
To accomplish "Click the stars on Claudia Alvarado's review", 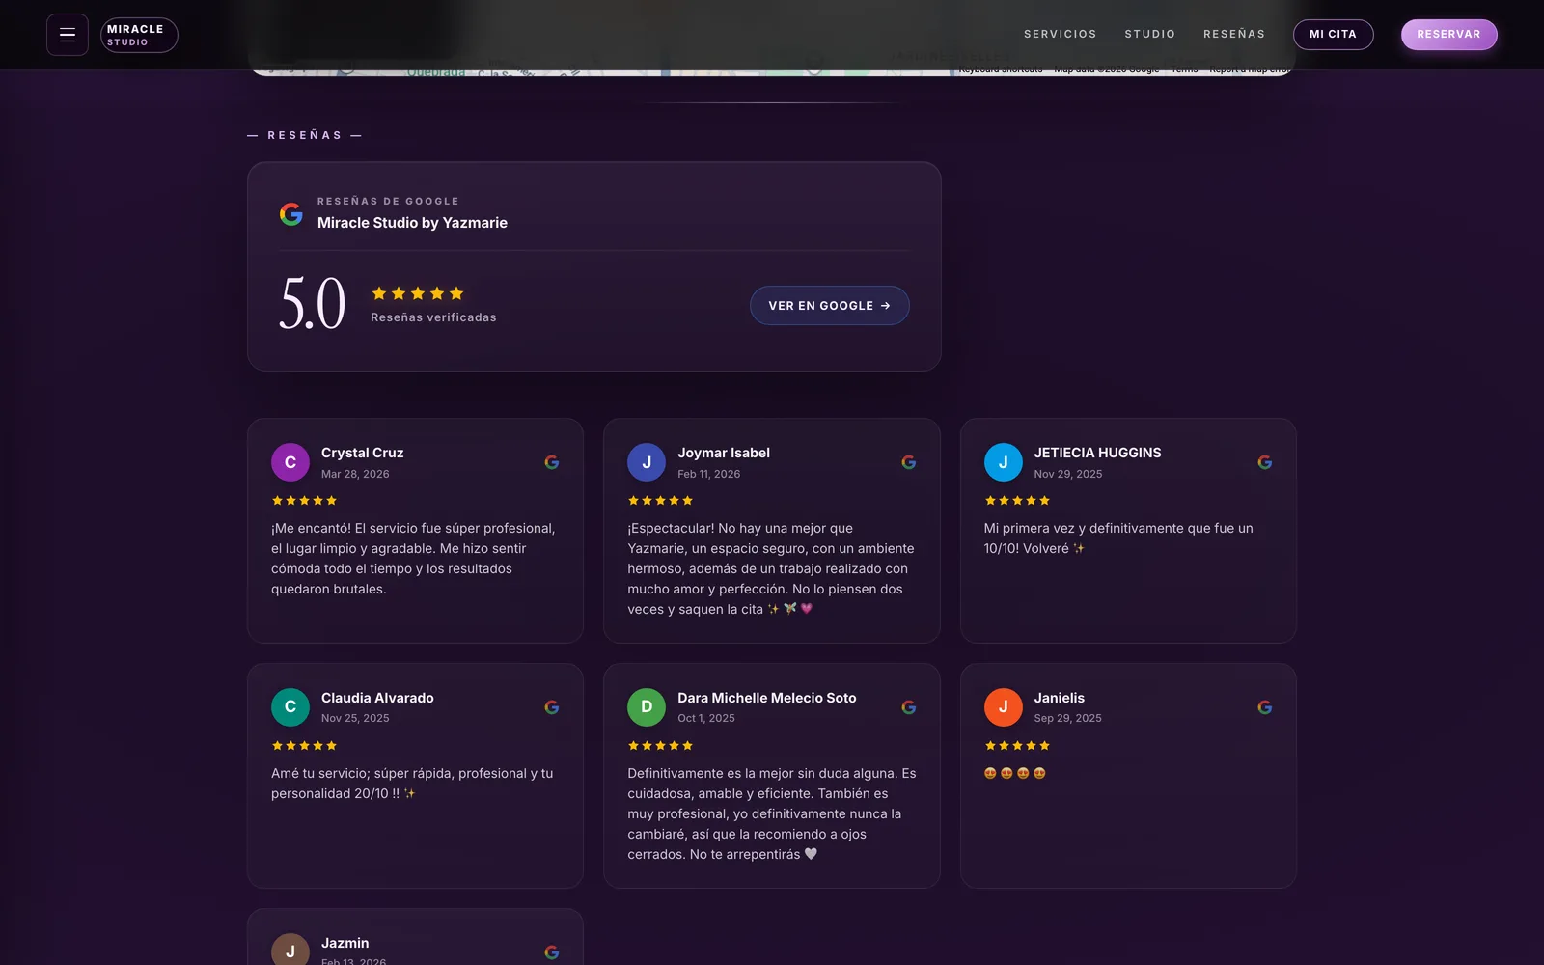I will 304,746.
